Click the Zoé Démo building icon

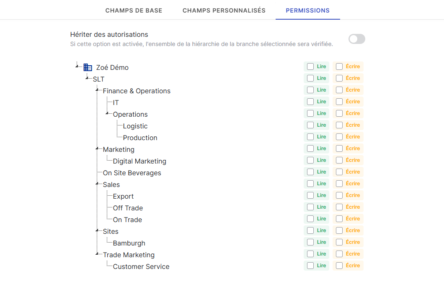pyautogui.click(x=88, y=67)
